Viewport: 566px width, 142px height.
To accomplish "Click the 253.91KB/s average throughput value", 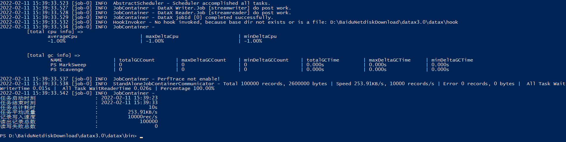I will point(143,112).
